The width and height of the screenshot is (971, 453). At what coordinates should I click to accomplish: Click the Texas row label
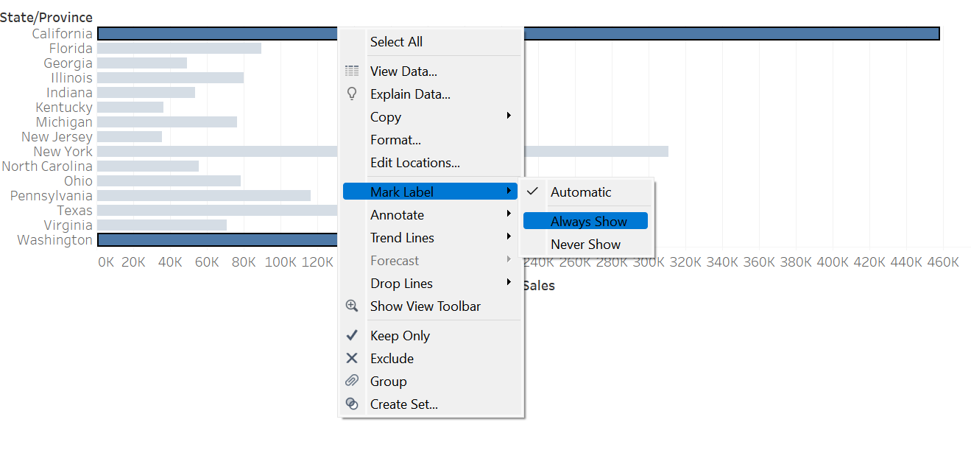(75, 211)
